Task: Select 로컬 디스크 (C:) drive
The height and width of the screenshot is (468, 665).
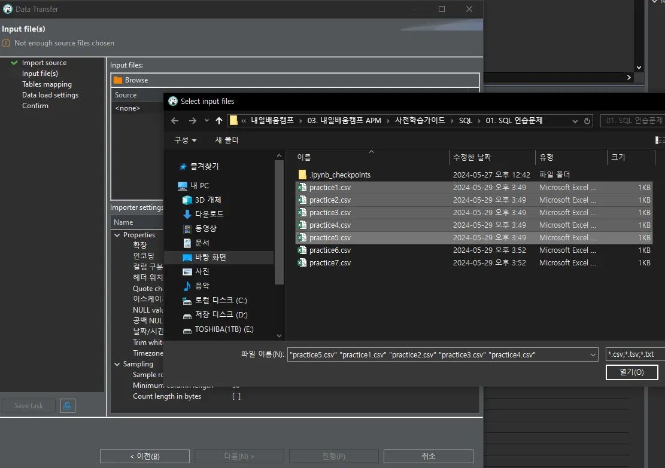Action: pos(220,300)
